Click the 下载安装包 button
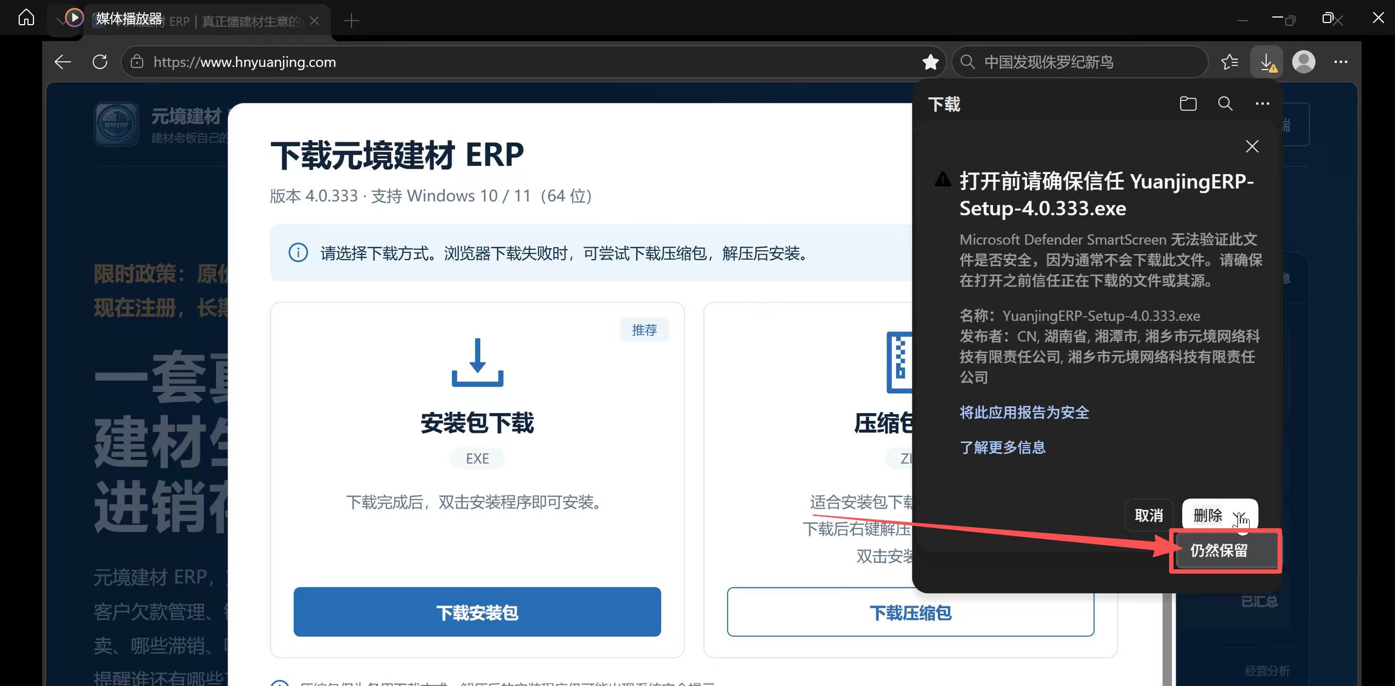 pyautogui.click(x=477, y=612)
